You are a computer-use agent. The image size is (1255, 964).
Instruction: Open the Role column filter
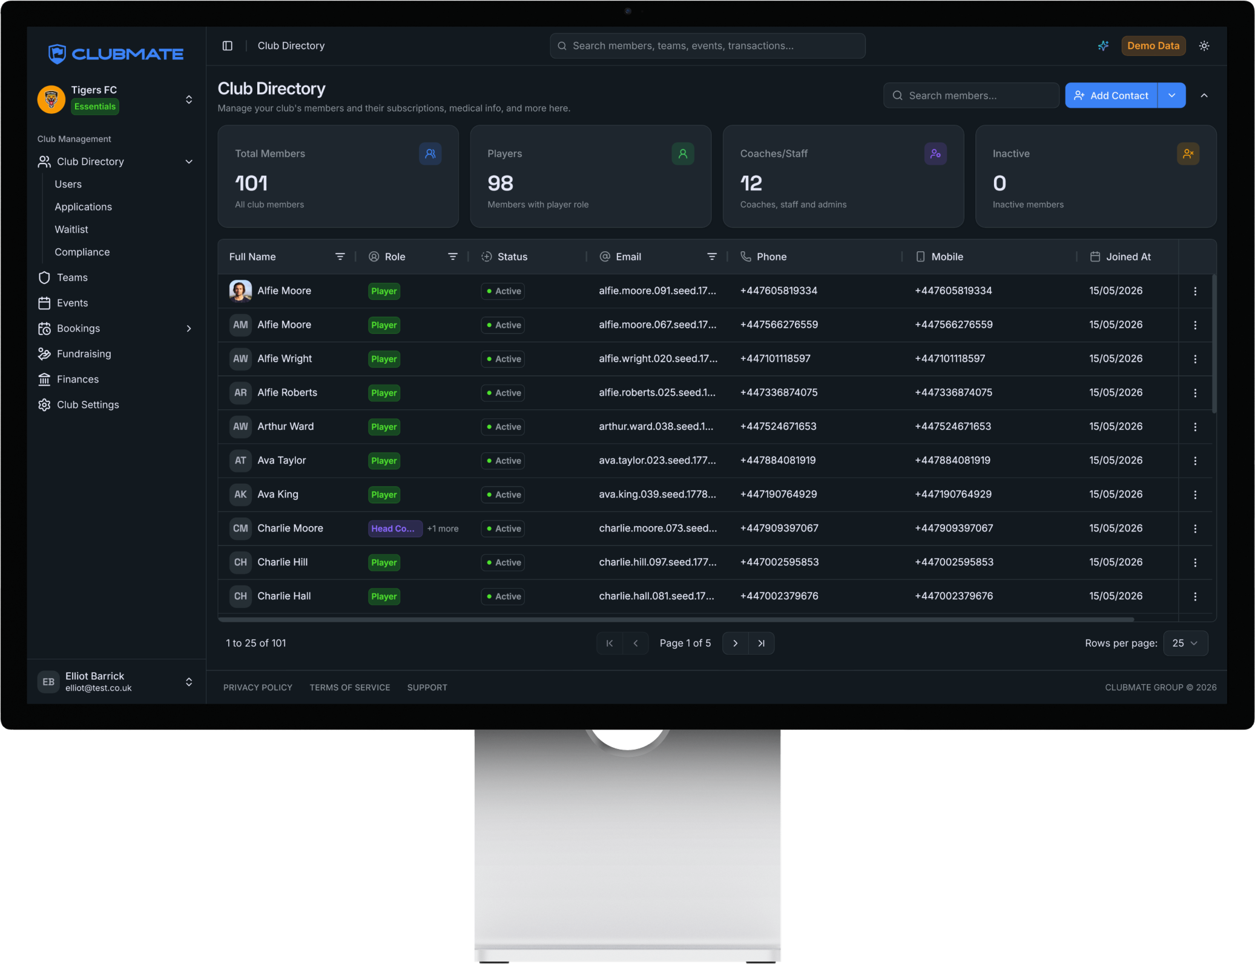452,257
